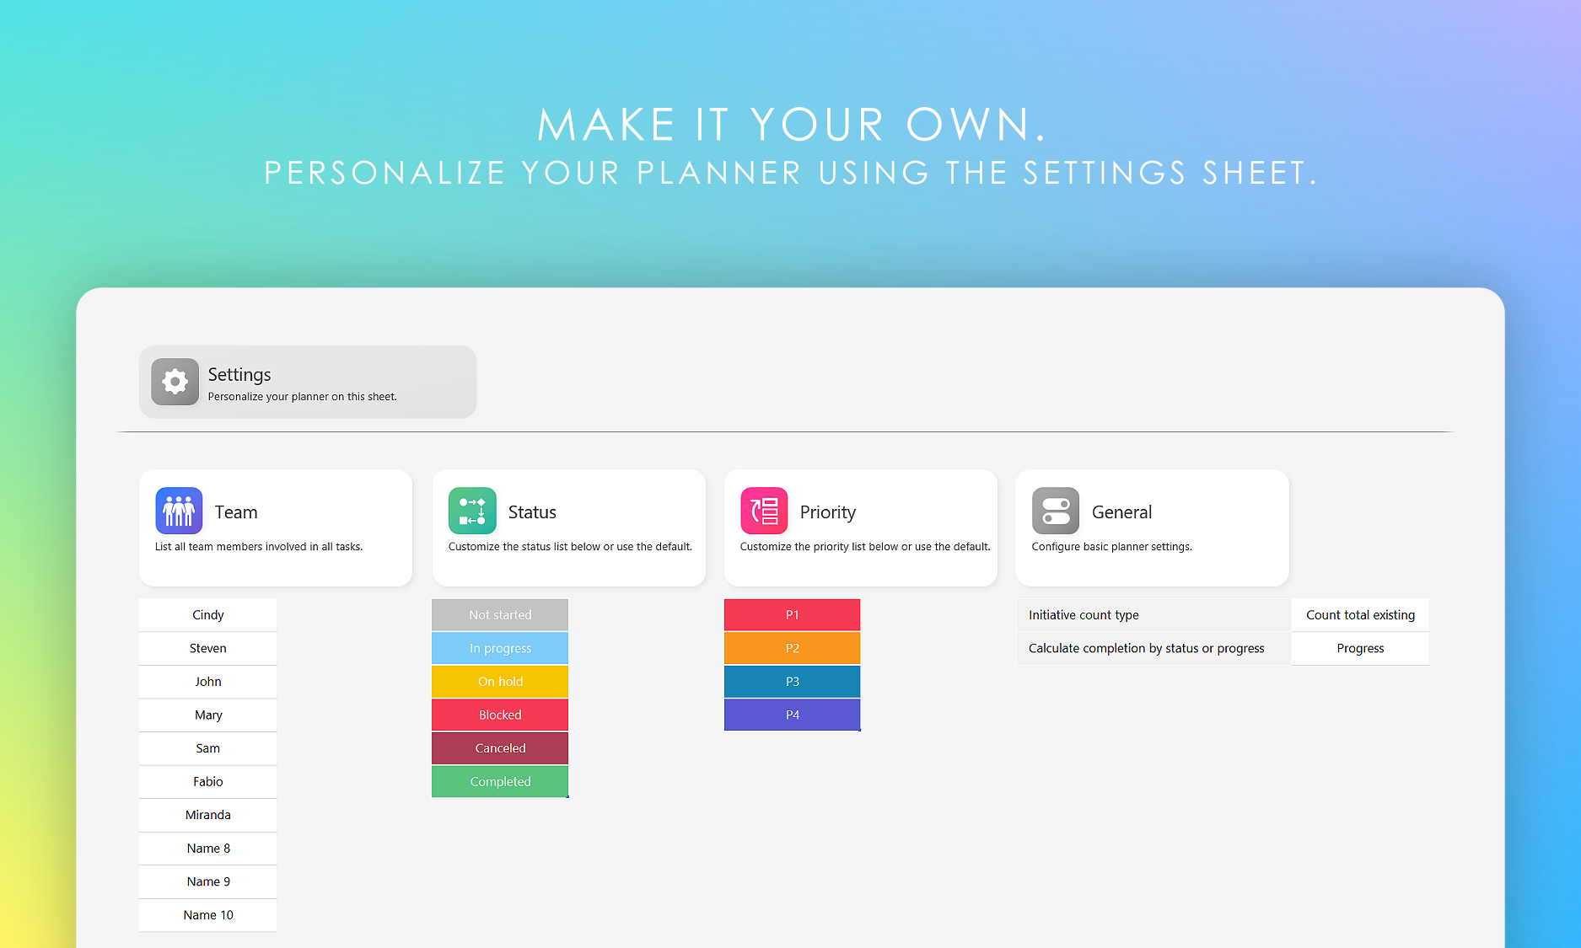Click the blue Team people icon
Image resolution: width=1581 pixels, height=948 pixels.
click(x=179, y=511)
